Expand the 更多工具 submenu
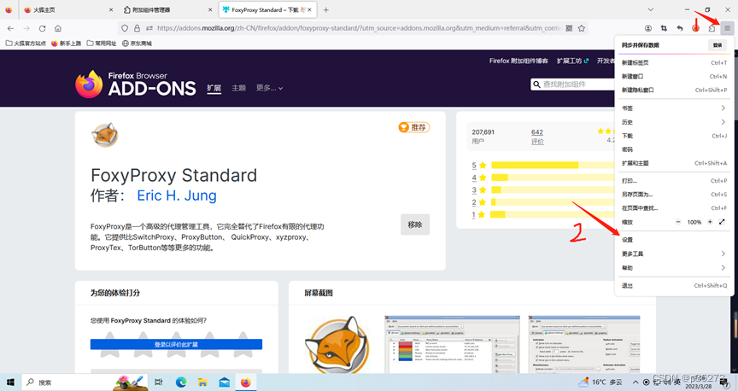The width and height of the screenshot is (738, 391). pyautogui.click(x=674, y=254)
